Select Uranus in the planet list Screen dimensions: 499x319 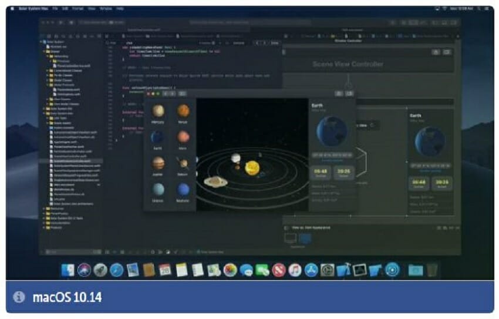tap(158, 193)
